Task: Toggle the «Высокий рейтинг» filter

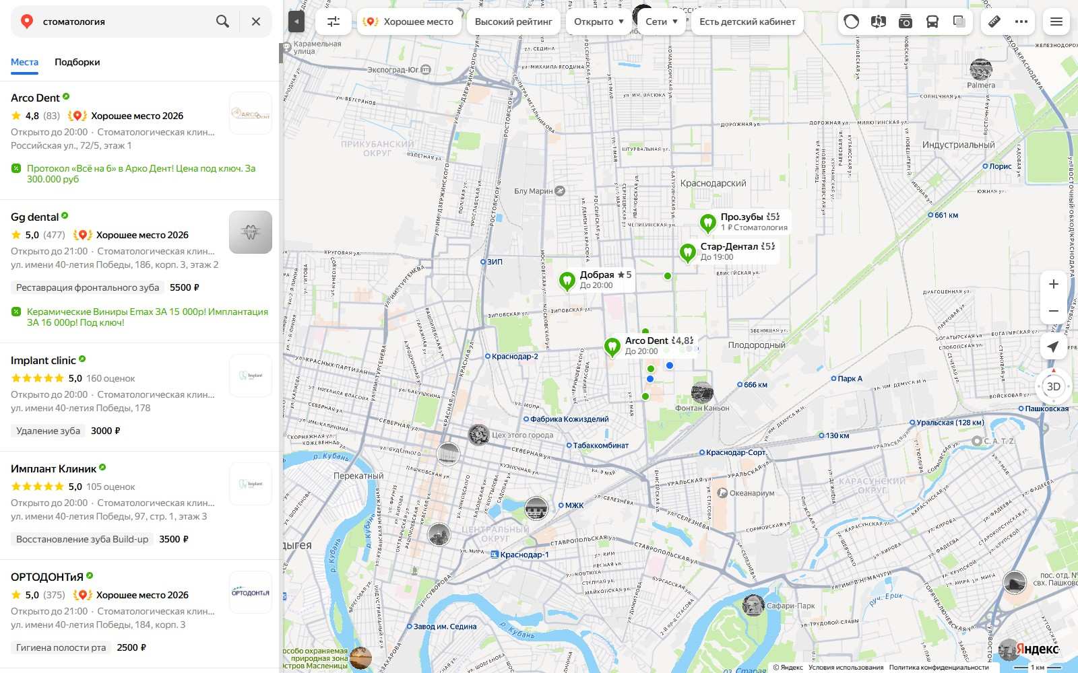Action: click(513, 22)
